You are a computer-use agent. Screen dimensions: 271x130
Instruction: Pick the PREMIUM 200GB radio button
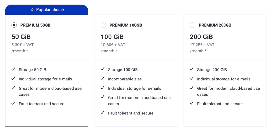click(193, 25)
